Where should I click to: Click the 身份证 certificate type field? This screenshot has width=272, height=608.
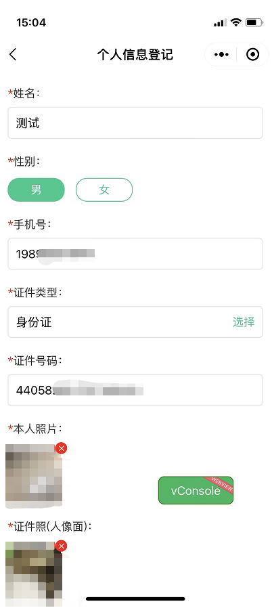click(135, 322)
